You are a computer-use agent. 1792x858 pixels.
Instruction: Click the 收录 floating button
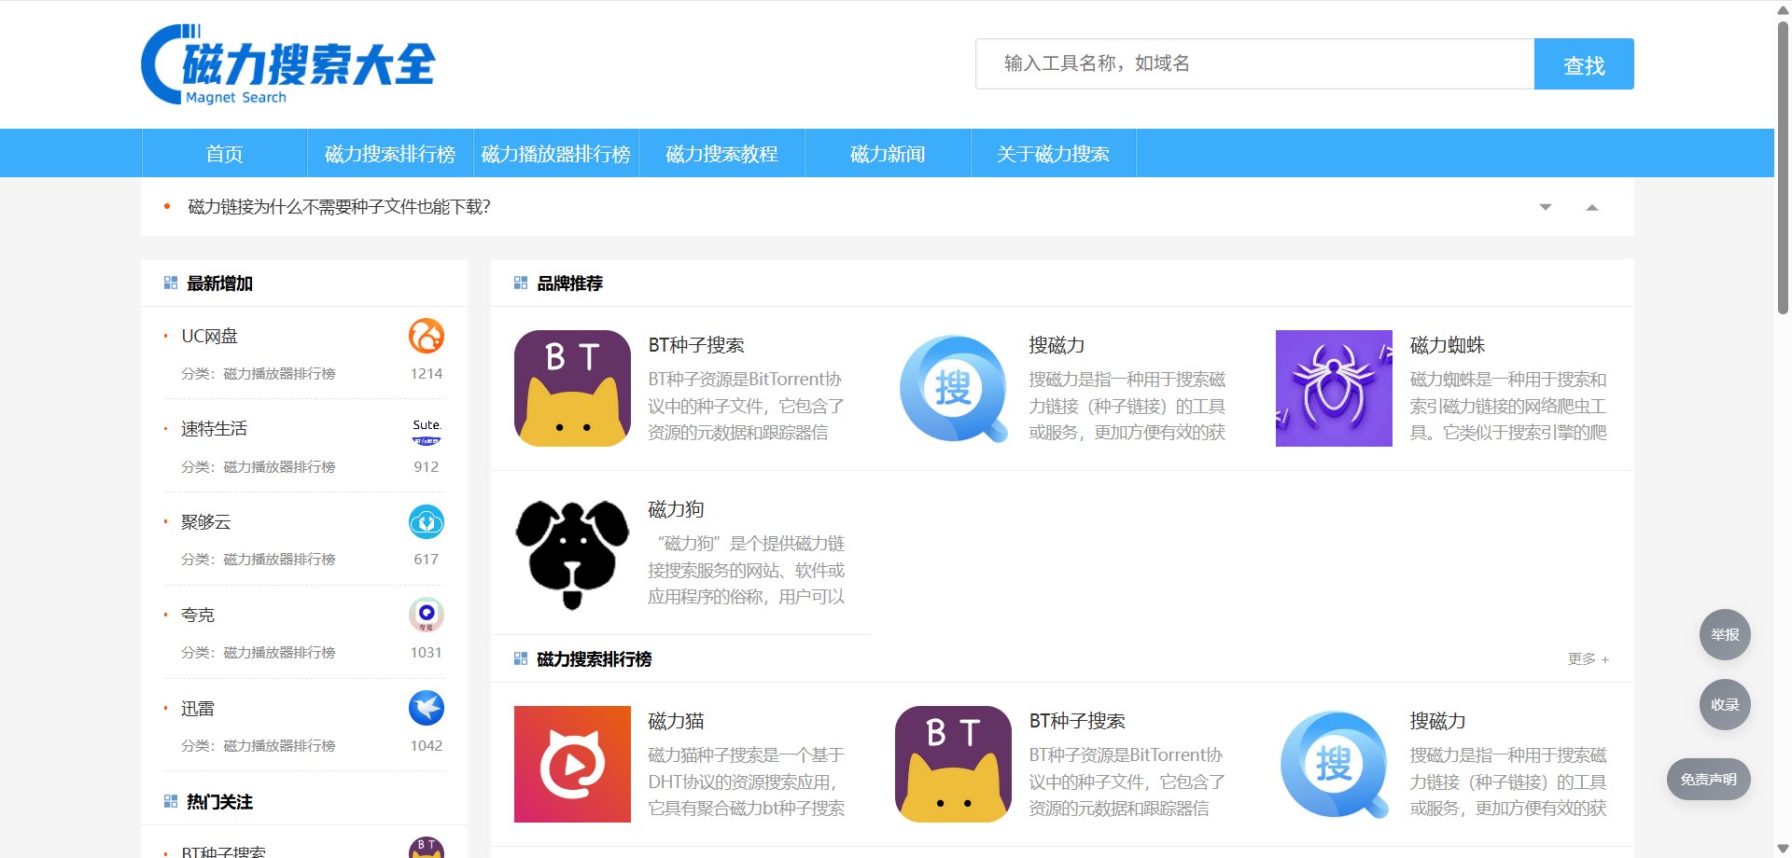click(x=1725, y=704)
